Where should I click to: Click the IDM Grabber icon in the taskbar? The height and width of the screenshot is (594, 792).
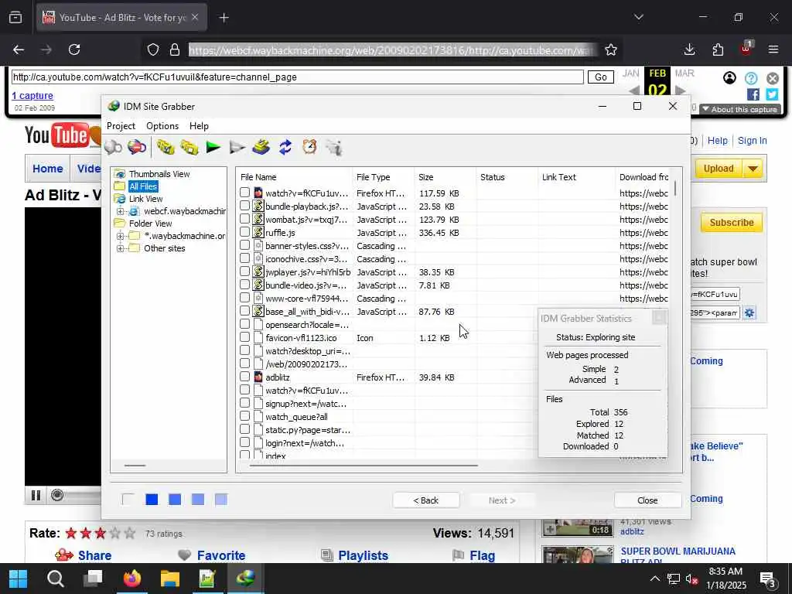point(245,579)
